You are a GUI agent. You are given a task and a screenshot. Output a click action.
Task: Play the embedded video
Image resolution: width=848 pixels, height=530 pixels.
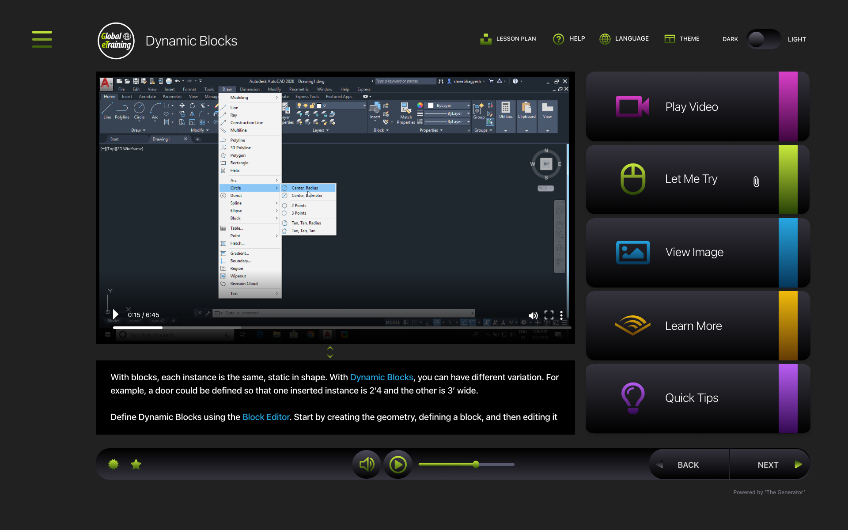pyautogui.click(x=115, y=314)
